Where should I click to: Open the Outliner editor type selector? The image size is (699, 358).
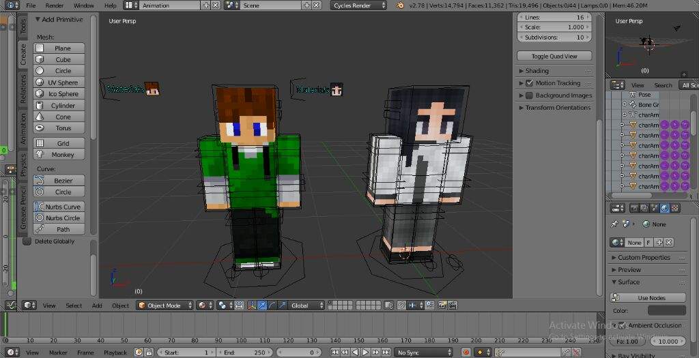pyautogui.click(x=618, y=85)
